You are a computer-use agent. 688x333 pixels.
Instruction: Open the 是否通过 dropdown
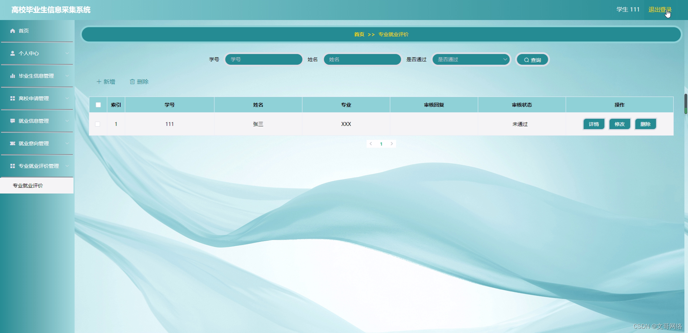(x=471, y=59)
